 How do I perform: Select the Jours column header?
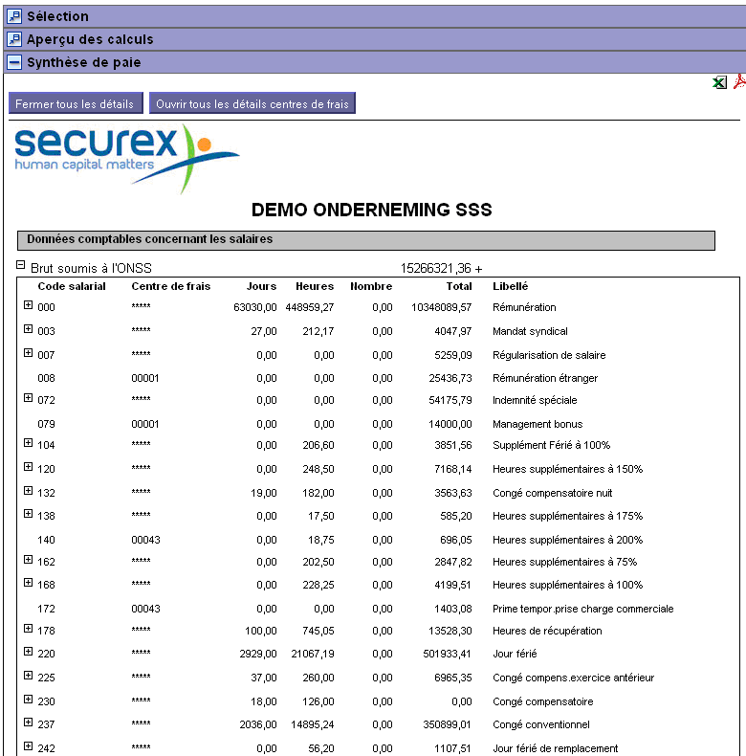[261, 286]
